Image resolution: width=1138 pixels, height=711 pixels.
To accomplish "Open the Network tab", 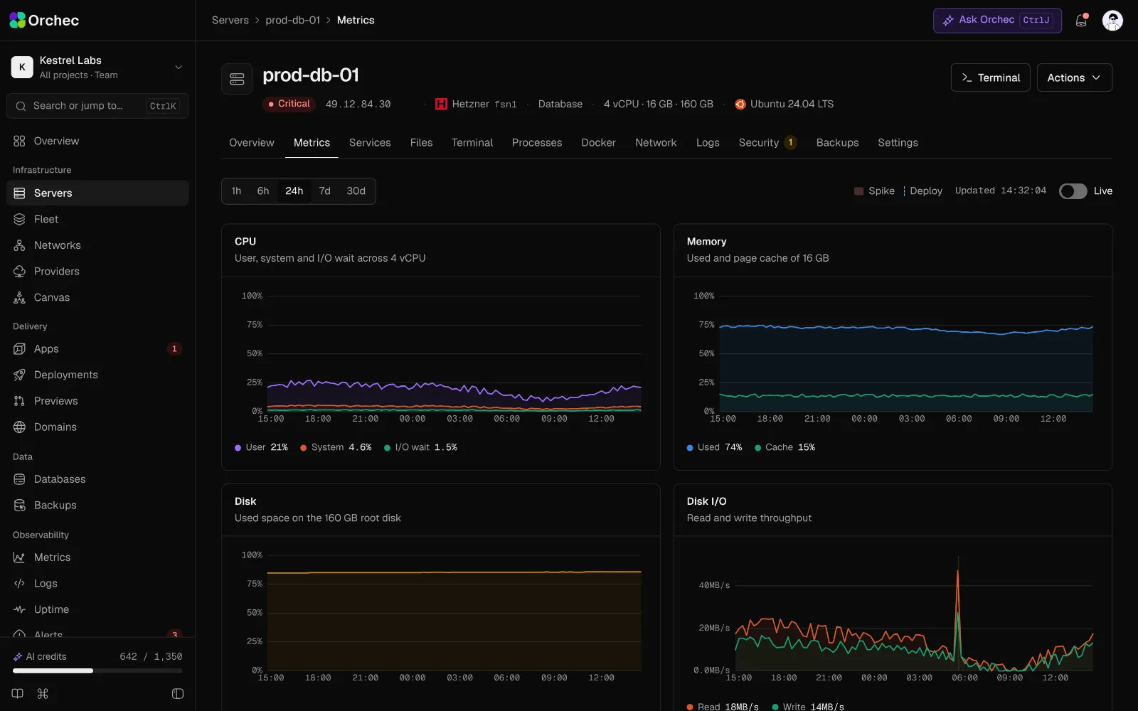I will click(656, 142).
